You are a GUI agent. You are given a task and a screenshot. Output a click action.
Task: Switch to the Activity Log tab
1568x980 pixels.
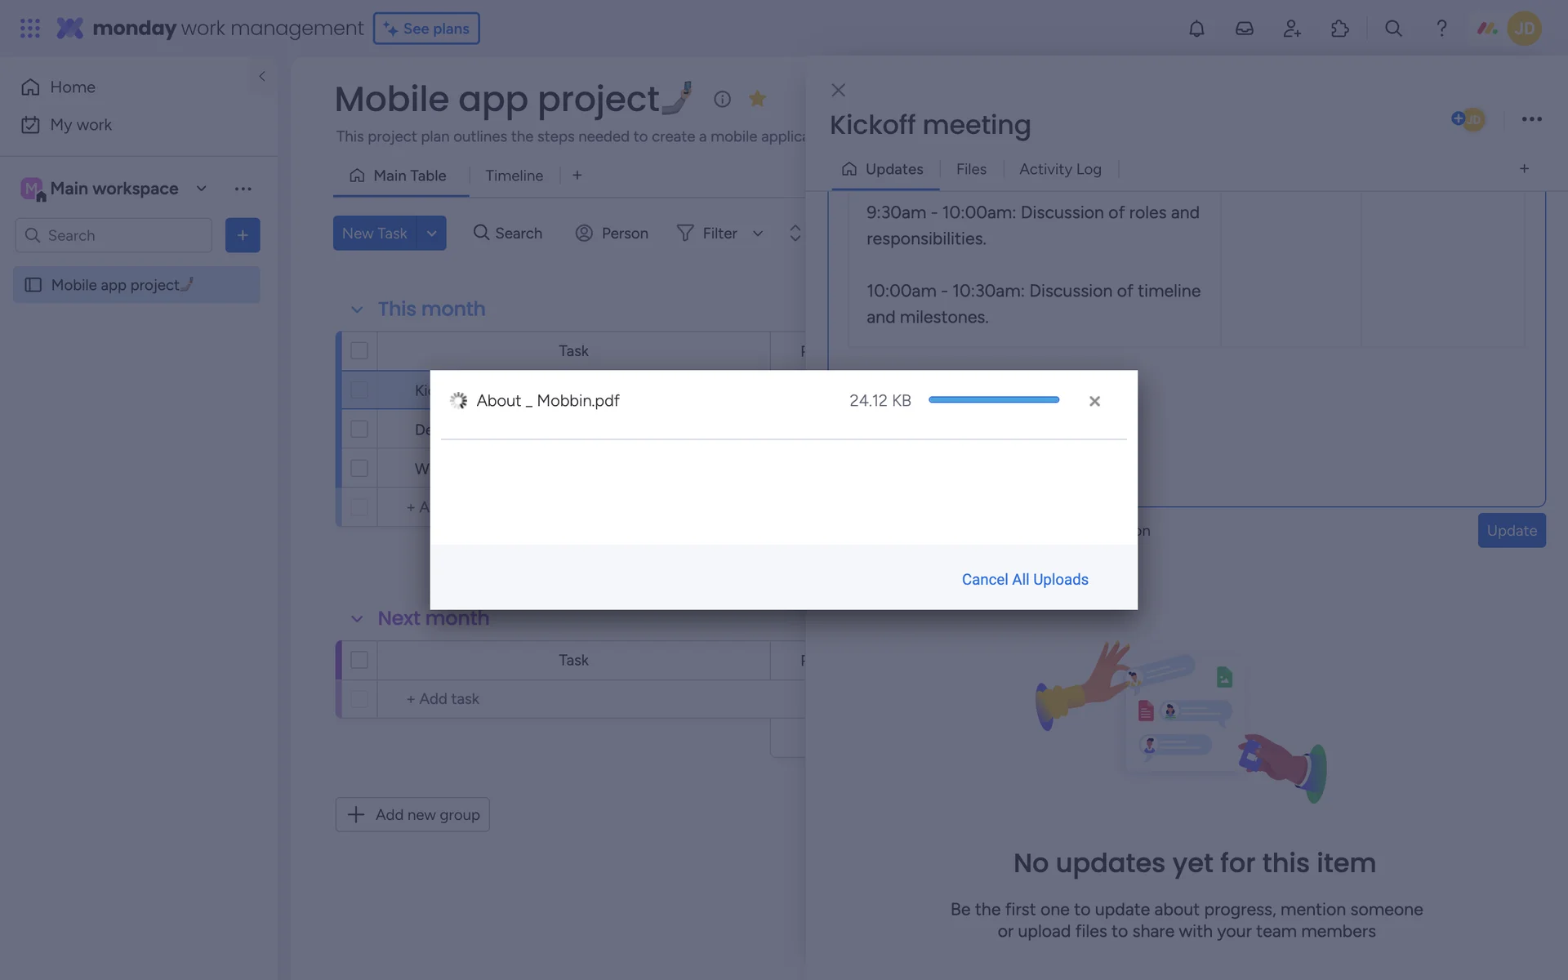click(1059, 169)
